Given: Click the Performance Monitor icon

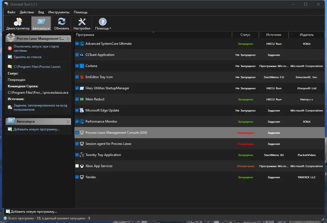Looking at the screenshot, I should click(82, 122).
